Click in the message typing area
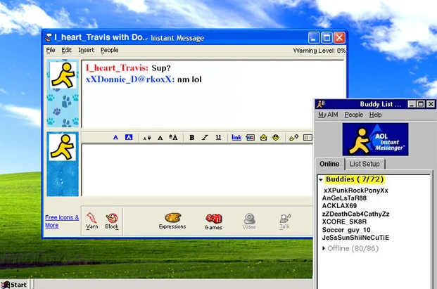Image resolution: width=437 pixels, height=289 pixels. [211, 169]
